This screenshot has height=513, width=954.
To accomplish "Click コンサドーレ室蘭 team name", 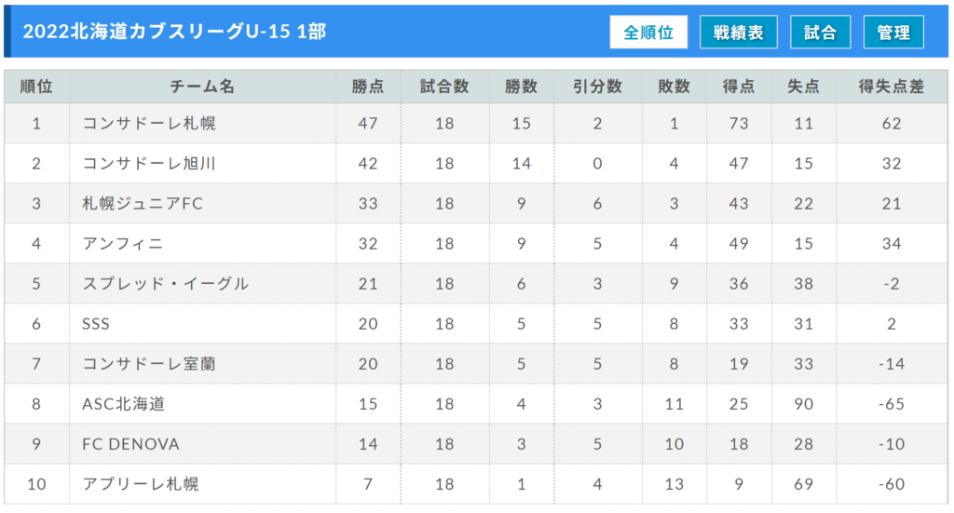I will click(149, 364).
